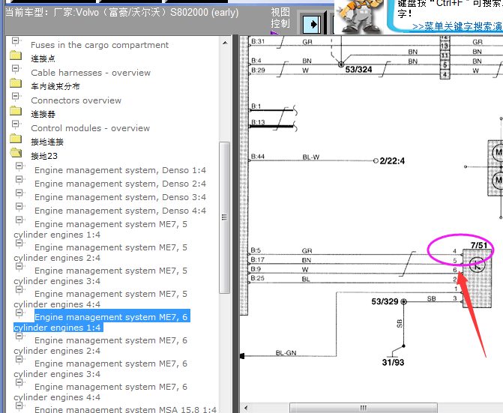The width and height of the screenshot is (503, 413).
Task: Open ME7, 6 cylinder engines 4:4 diagram
Action: (100, 392)
